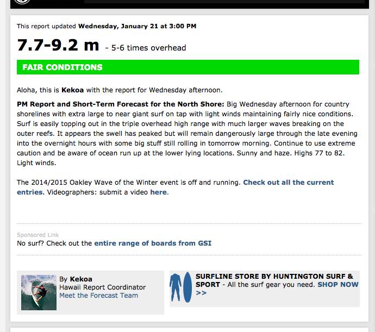Click the report updated date text
This screenshot has height=332, width=375.
coord(137,26)
